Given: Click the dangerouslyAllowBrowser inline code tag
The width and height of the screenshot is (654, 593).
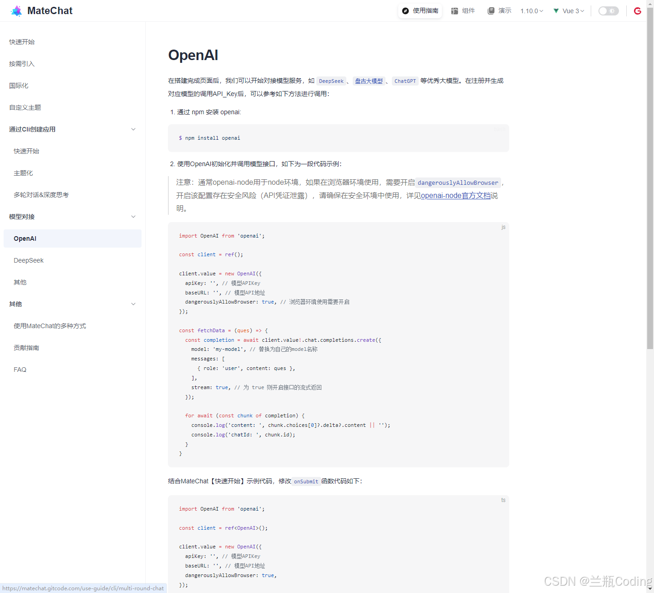Looking at the screenshot, I should pyautogui.click(x=458, y=182).
